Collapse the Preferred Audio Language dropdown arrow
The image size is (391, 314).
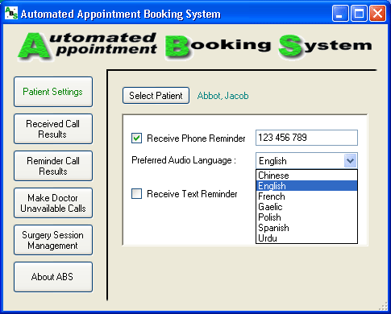tap(350, 160)
